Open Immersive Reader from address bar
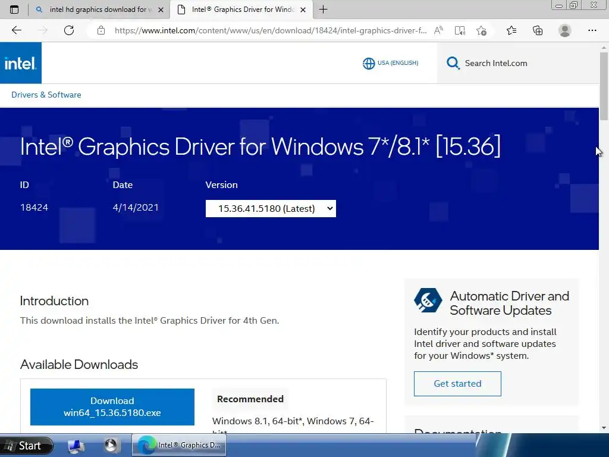609x457 pixels. click(460, 30)
